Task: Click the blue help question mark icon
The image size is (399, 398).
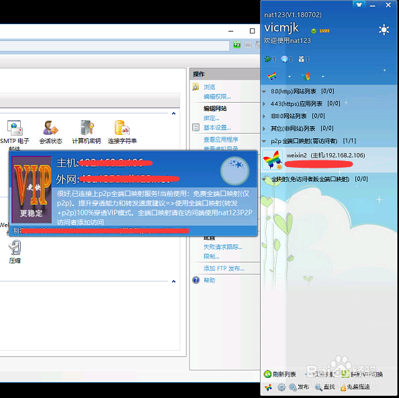Action: [x=196, y=280]
